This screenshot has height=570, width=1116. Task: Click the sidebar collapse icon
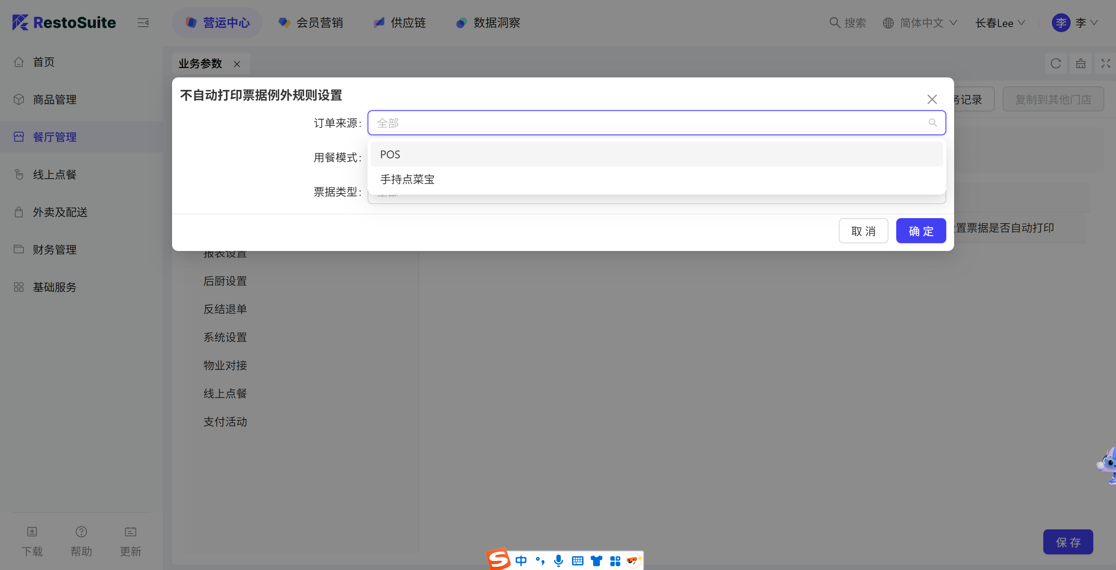(x=143, y=23)
